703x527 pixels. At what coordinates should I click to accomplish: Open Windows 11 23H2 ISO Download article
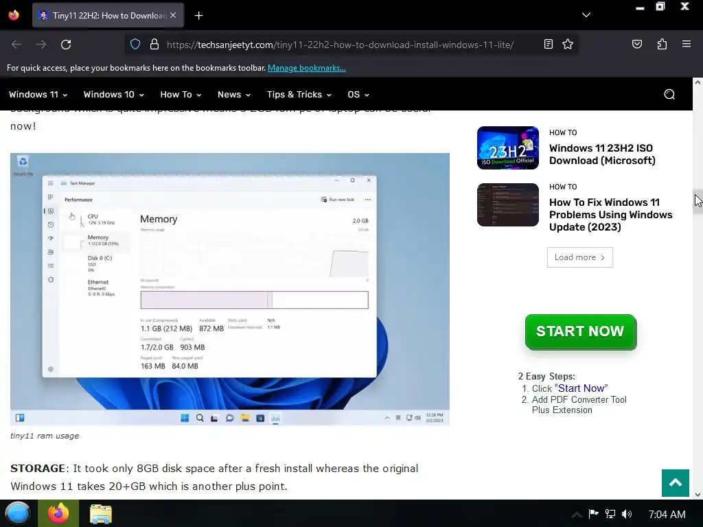602,154
